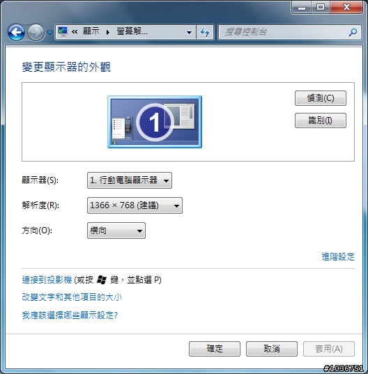The width and height of the screenshot is (368, 374).
Task: Select the monitor 1 thumbnail
Action: point(155,122)
